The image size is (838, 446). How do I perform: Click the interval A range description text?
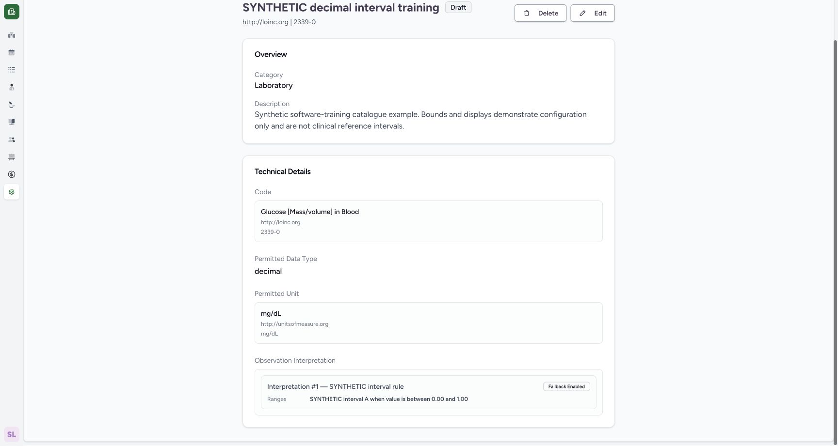pos(389,399)
